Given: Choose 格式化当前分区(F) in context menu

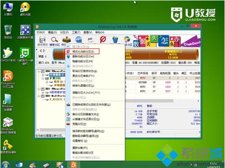Looking at the screenshot, I should tap(82, 52).
